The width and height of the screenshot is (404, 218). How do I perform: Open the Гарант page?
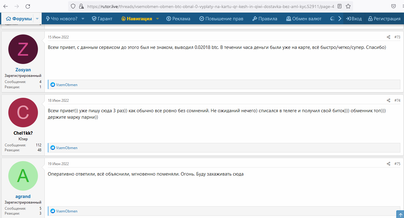[102, 19]
